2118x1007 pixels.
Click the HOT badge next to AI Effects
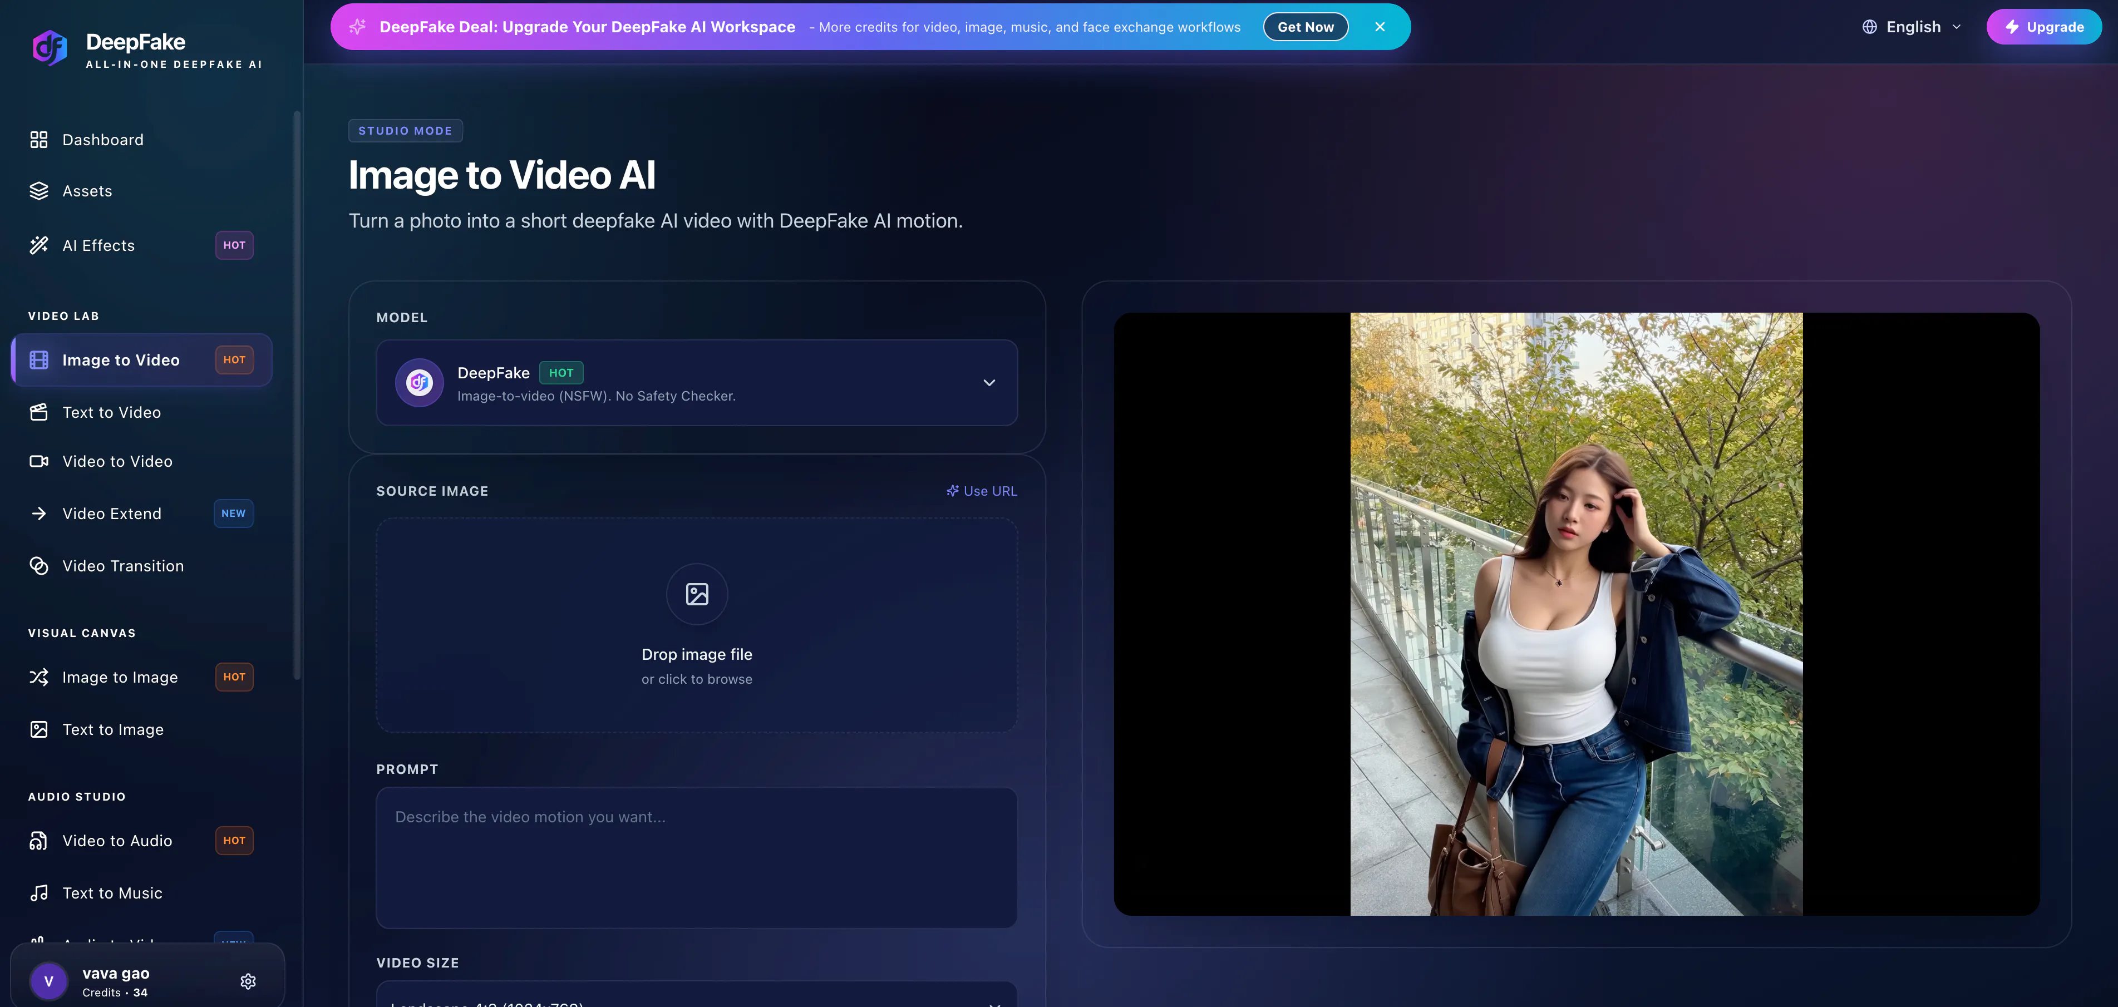coord(234,245)
